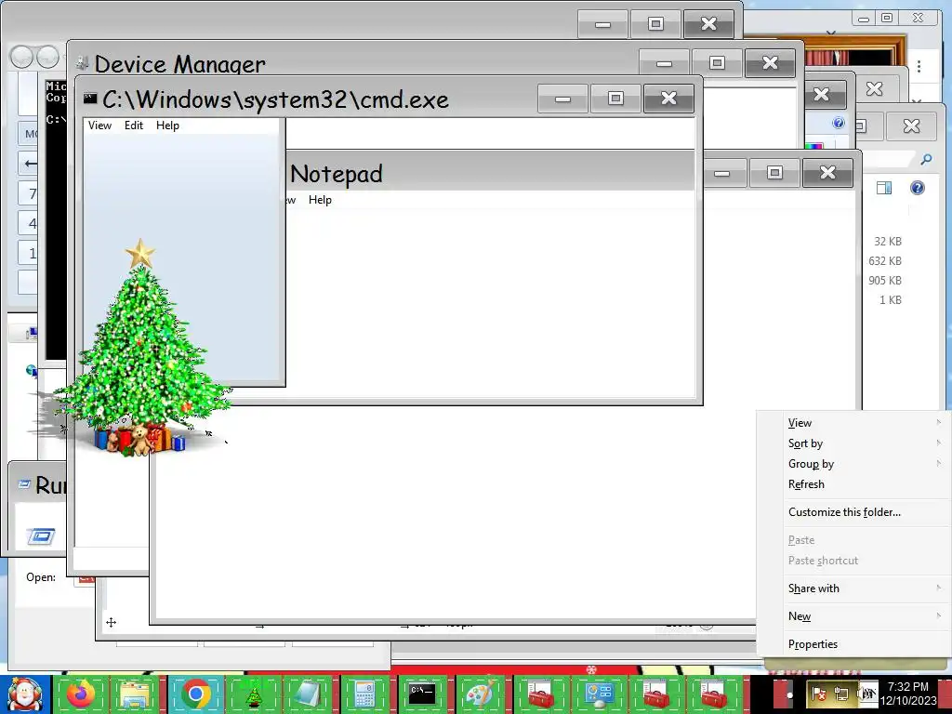Switch to Notepad on the taskbar
The image size is (952, 714).
coord(308,694)
